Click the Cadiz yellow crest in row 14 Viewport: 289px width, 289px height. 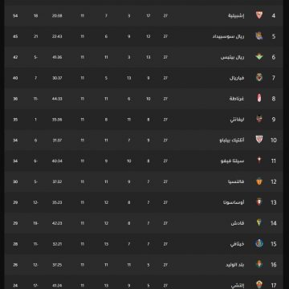tap(259, 222)
